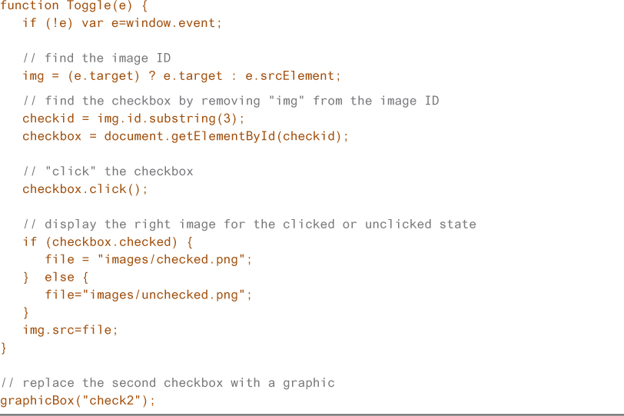Click the checkbox.click() statement
624x416 pixels.
(85, 189)
